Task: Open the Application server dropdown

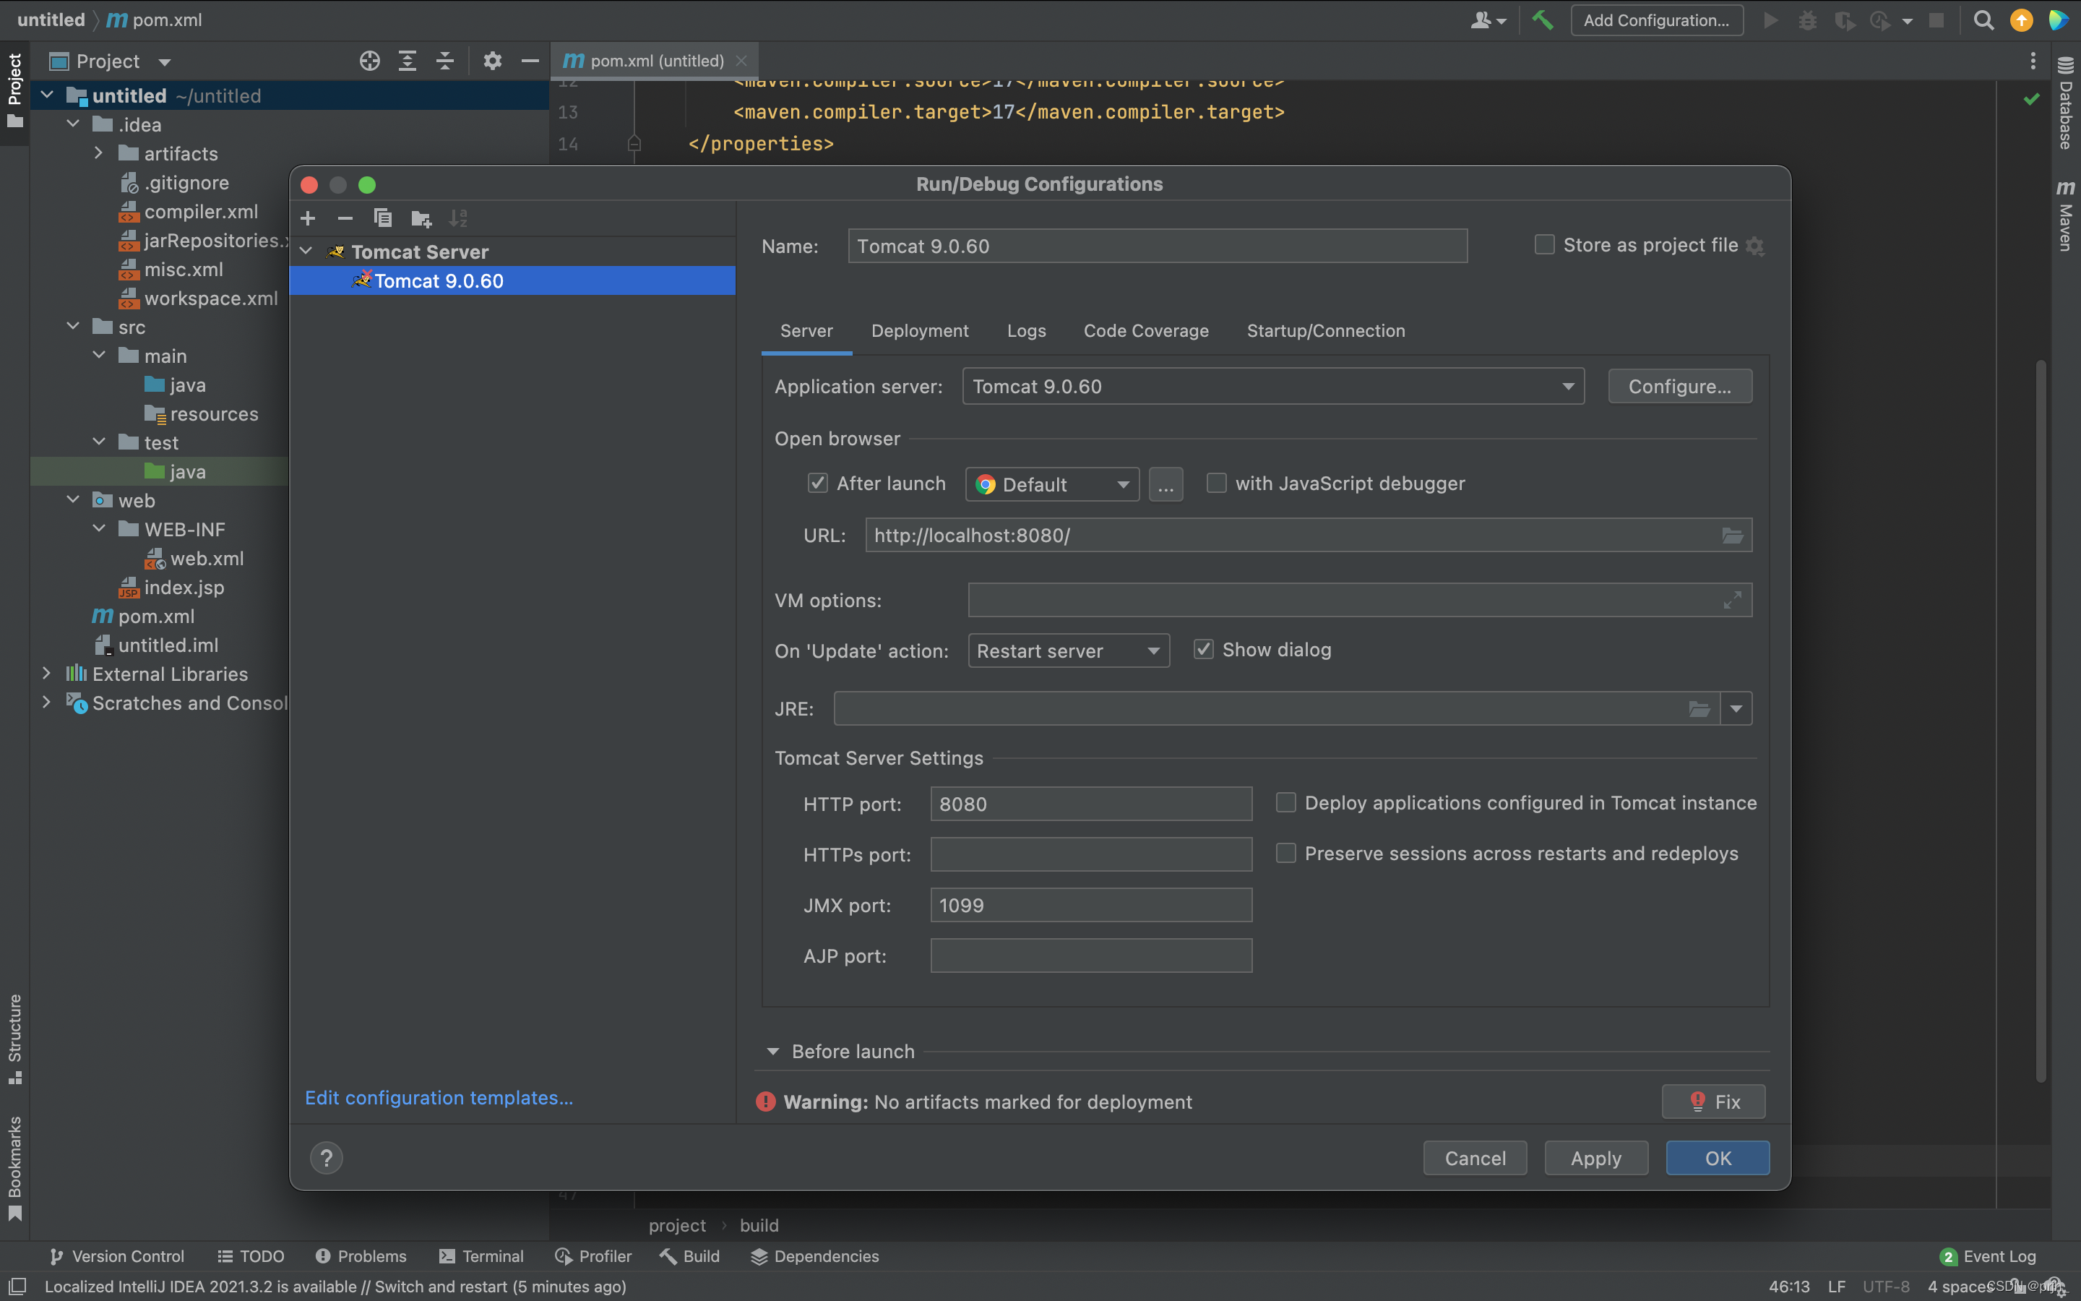Action: [x=1567, y=387]
